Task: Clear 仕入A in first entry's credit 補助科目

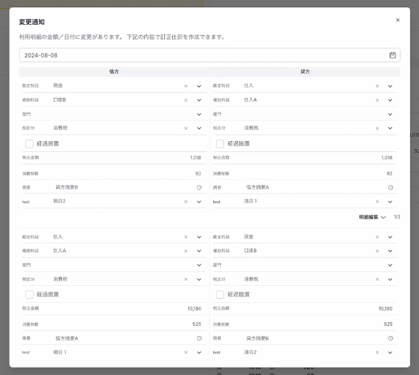Action: (377, 100)
